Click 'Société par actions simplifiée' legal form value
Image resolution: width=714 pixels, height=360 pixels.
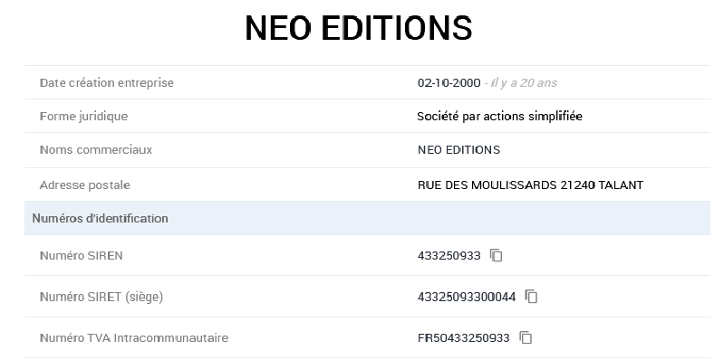coord(499,117)
